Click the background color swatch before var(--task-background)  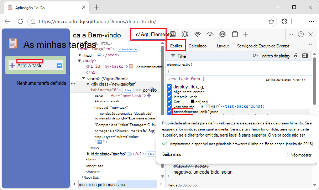tap(208, 106)
